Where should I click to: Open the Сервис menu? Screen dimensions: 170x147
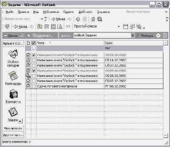click(68, 12)
